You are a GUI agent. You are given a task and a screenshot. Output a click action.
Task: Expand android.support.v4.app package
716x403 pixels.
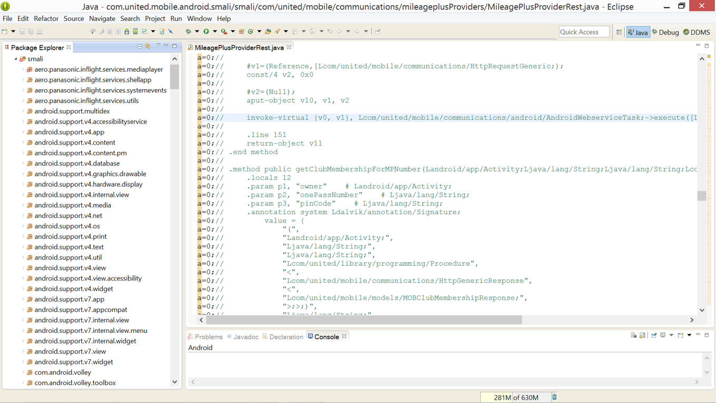coord(23,132)
